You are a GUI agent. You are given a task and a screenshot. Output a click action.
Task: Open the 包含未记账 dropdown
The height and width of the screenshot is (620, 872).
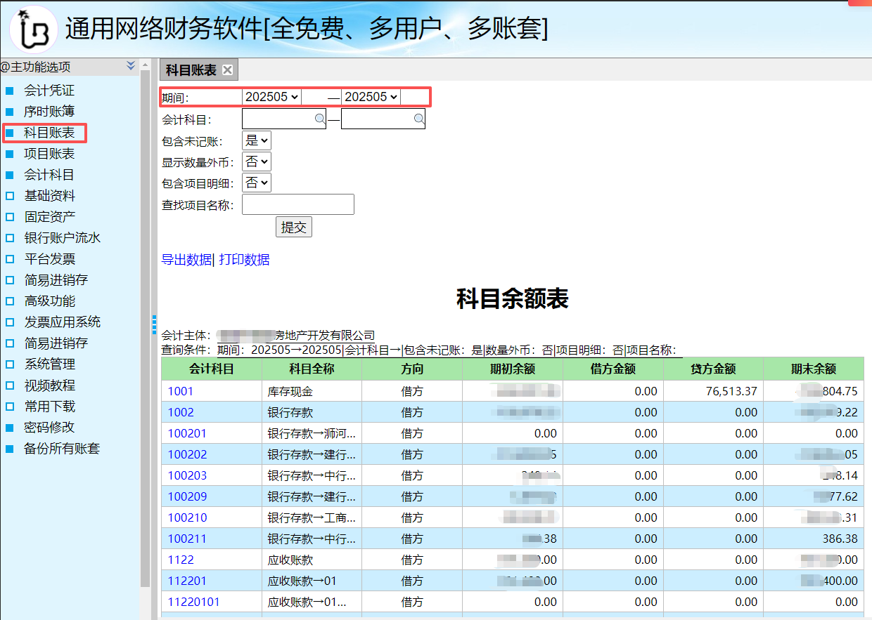point(257,140)
